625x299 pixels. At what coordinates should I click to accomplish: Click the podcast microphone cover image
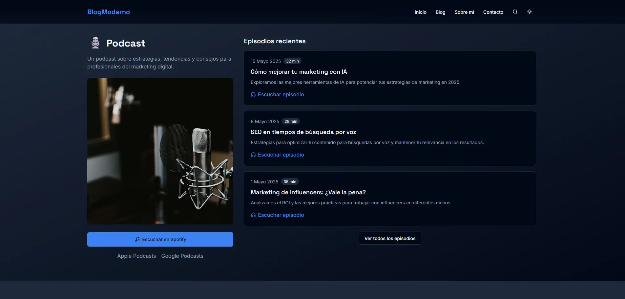pyautogui.click(x=160, y=151)
